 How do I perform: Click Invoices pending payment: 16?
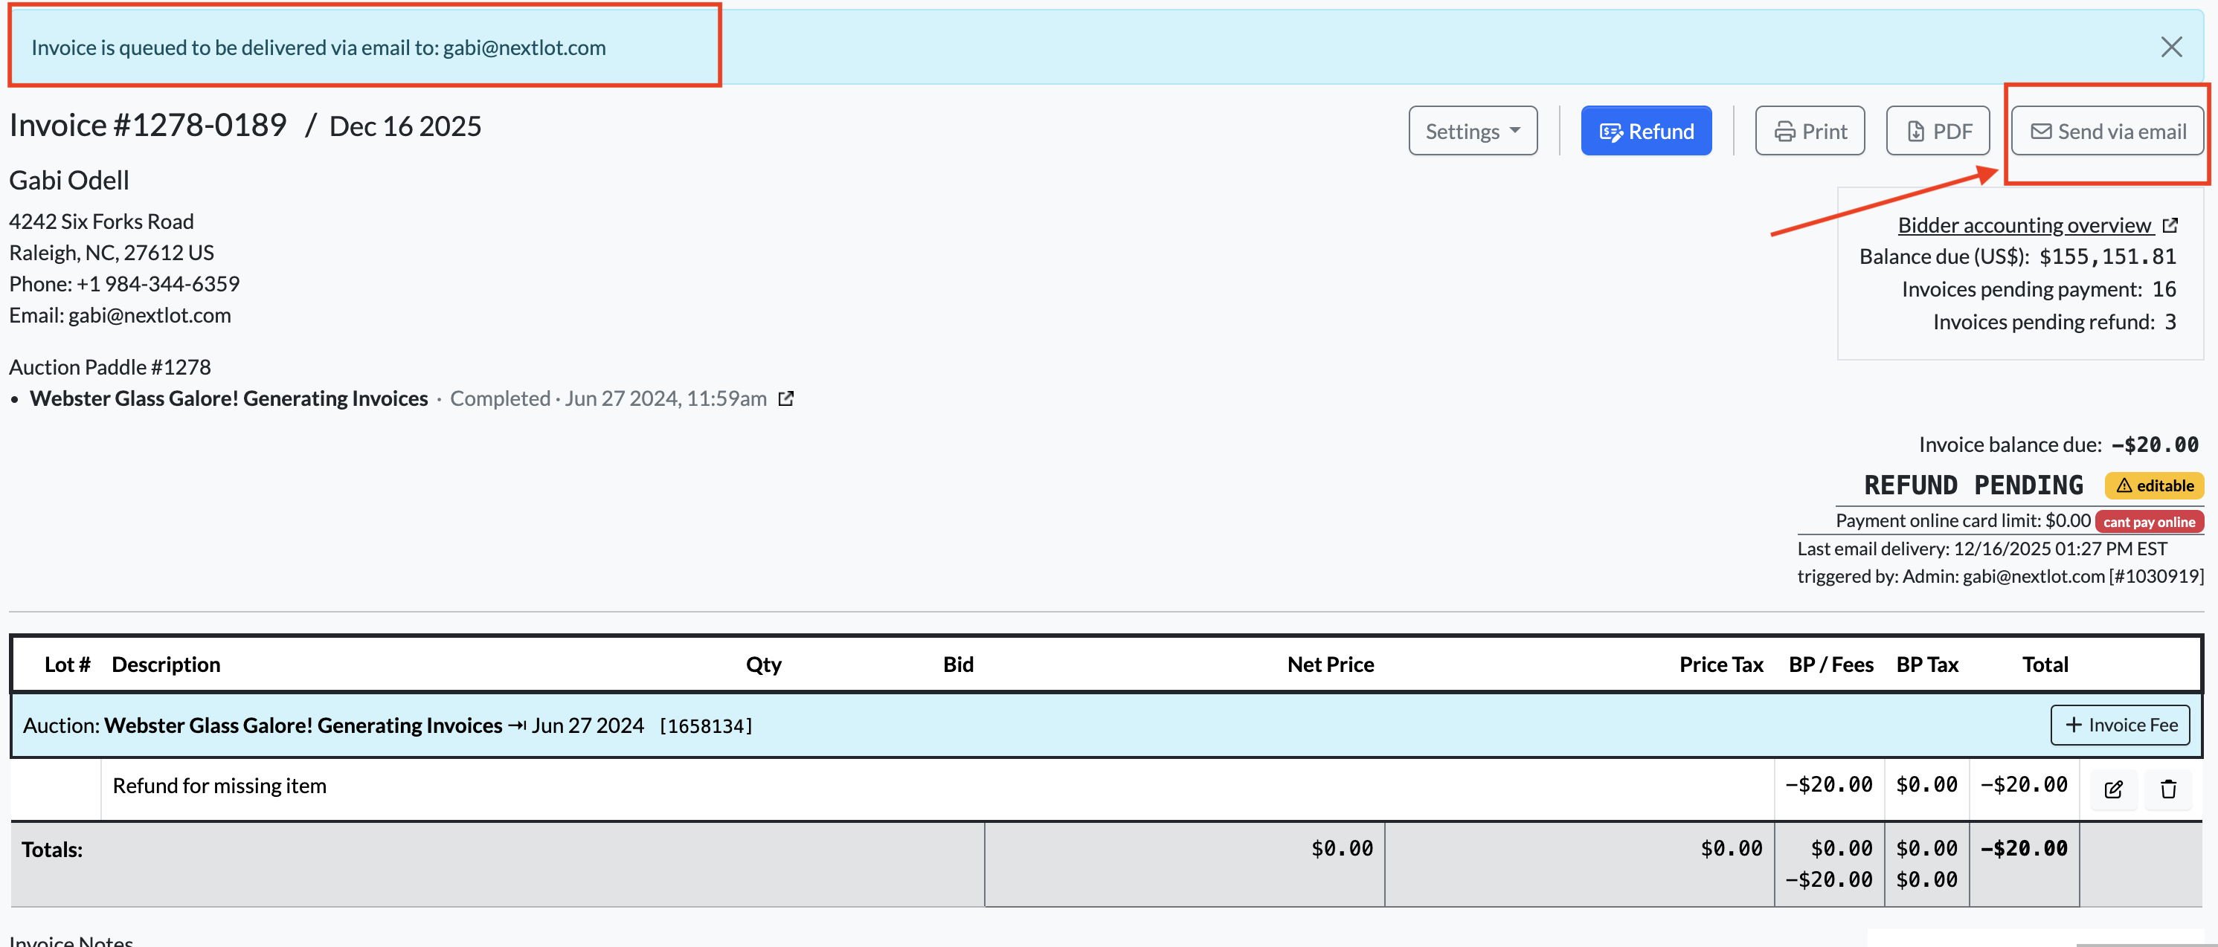2039,289
